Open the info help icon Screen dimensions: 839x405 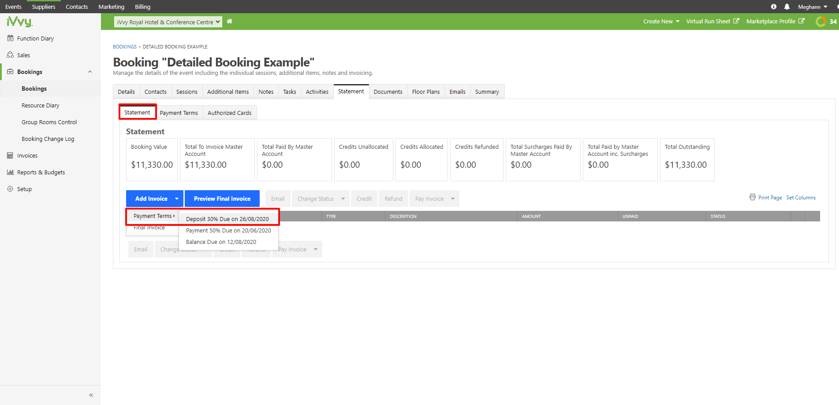click(773, 7)
